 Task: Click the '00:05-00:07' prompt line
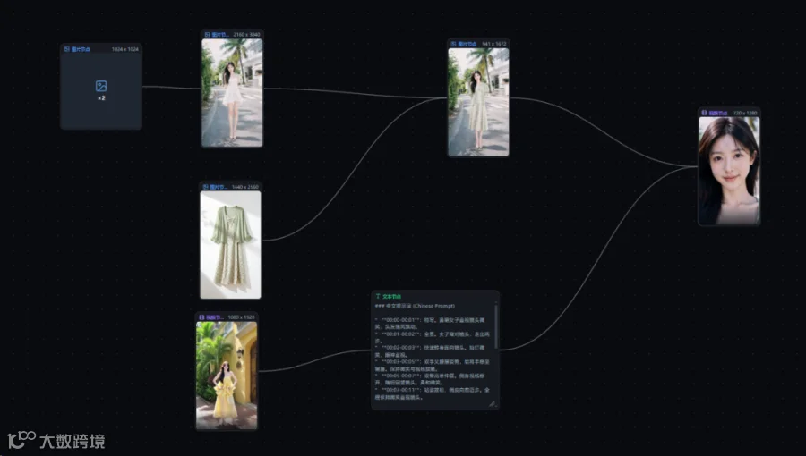point(430,379)
